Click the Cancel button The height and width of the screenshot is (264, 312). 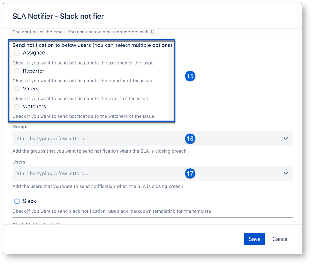[x=280, y=239]
